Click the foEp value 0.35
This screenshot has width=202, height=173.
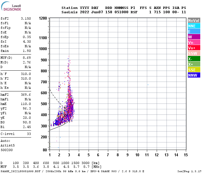tap(27, 37)
